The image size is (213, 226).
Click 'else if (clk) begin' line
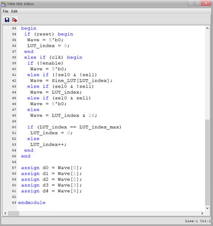(x=53, y=58)
